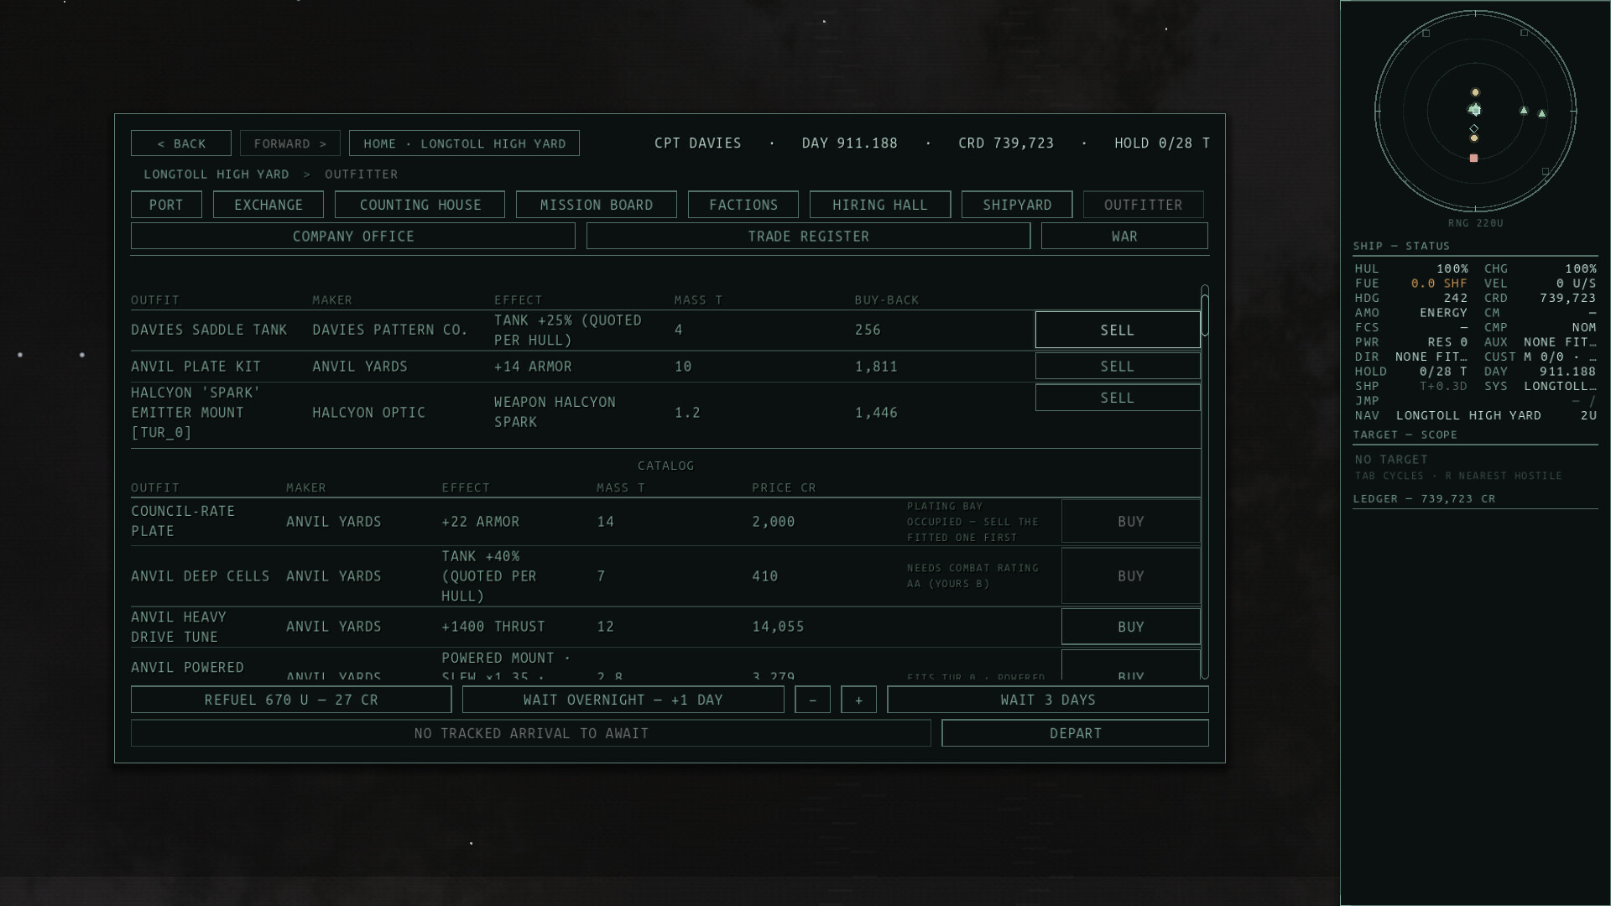This screenshot has height=906, width=1611.
Task: Click the 'LEDGER — 739,723 CR' header
Action: pos(1424,498)
